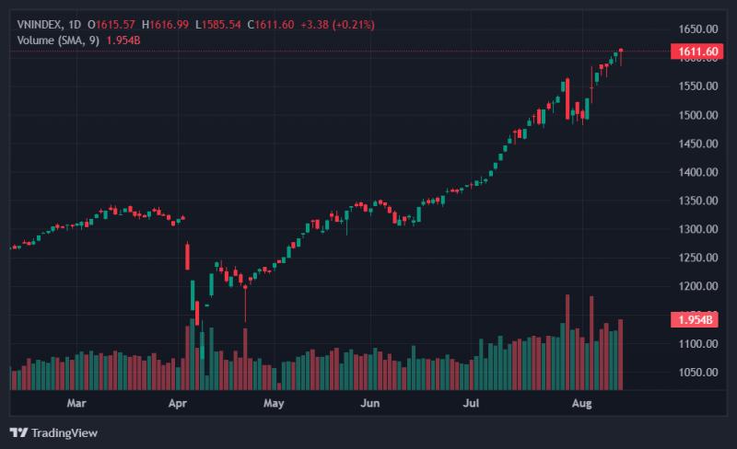Viewport: 737px width, 449px height.
Task: Click the Apr label on time axis
Action: coord(178,403)
